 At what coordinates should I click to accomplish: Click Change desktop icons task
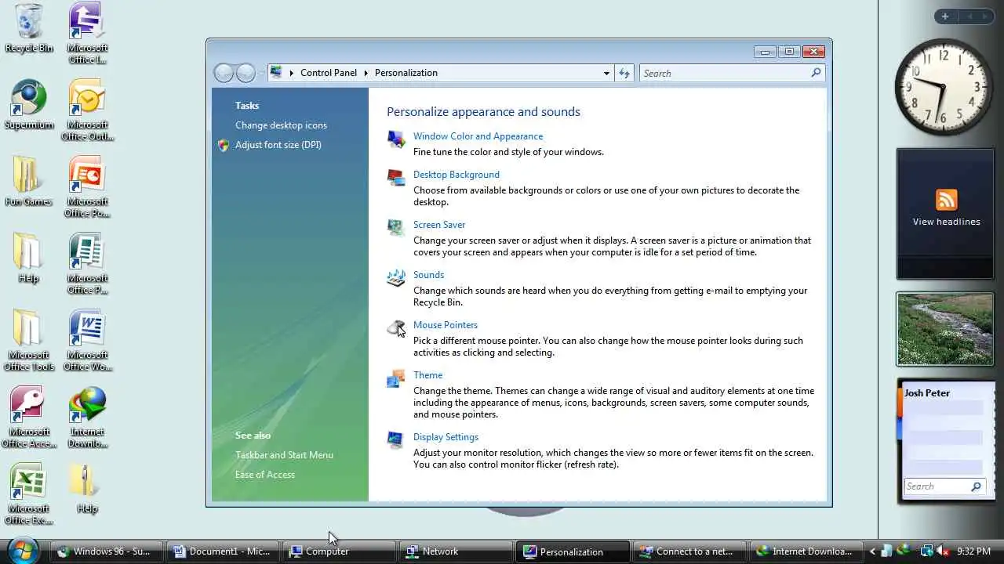click(281, 125)
